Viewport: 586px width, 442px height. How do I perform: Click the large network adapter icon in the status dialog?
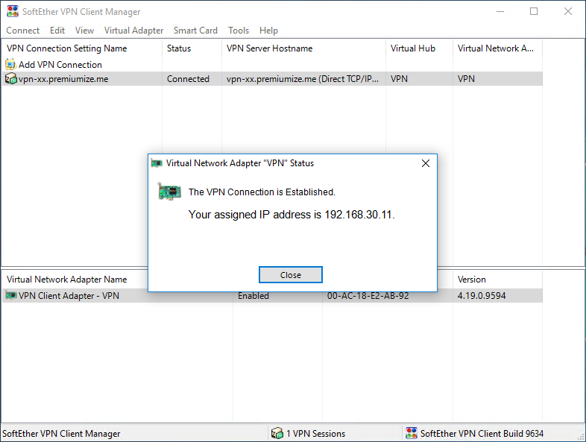pyautogui.click(x=169, y=192)
